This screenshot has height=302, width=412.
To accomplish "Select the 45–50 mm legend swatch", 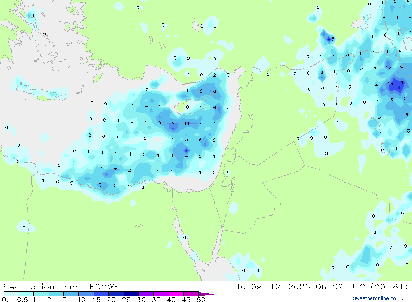I will coord(191,294).
